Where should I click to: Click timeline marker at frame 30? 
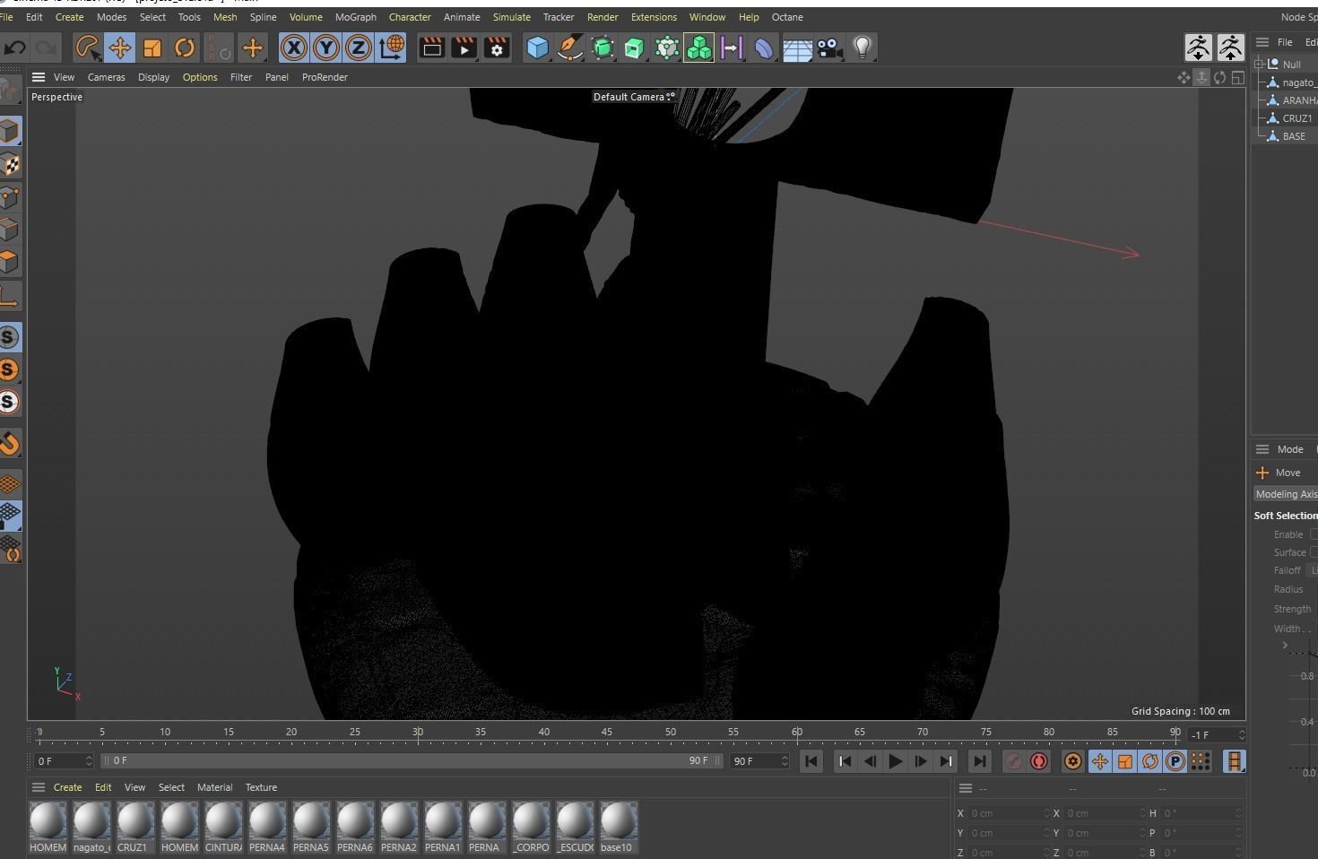(418, 733)
